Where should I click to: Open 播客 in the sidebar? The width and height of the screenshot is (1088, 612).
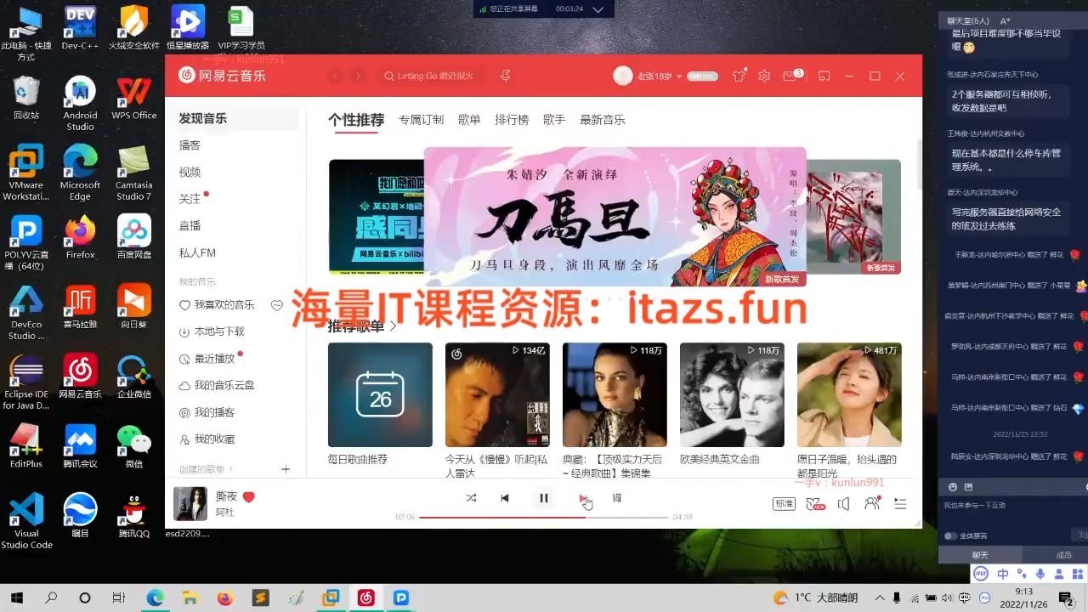[x=190, y=145]
